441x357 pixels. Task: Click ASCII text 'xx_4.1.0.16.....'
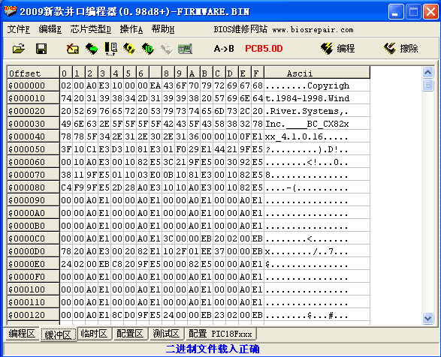[x=307, y=136]
